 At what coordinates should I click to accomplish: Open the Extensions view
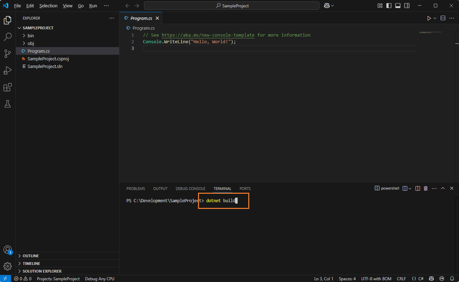(x=8, y=87)
